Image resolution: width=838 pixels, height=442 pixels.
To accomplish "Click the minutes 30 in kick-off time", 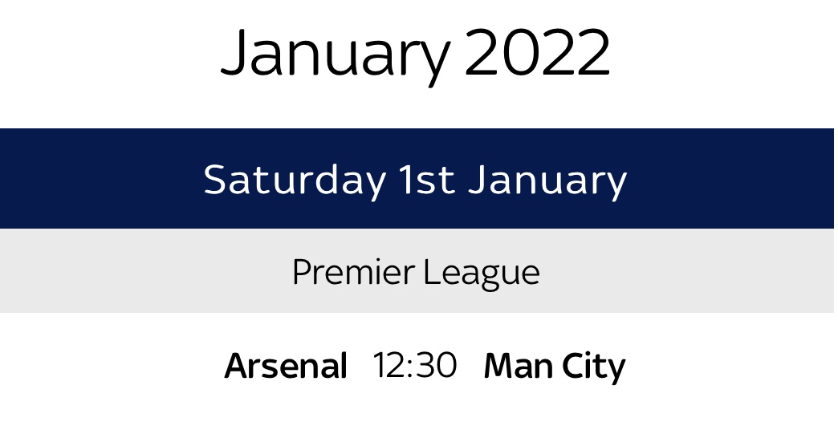I will [436, 365].
